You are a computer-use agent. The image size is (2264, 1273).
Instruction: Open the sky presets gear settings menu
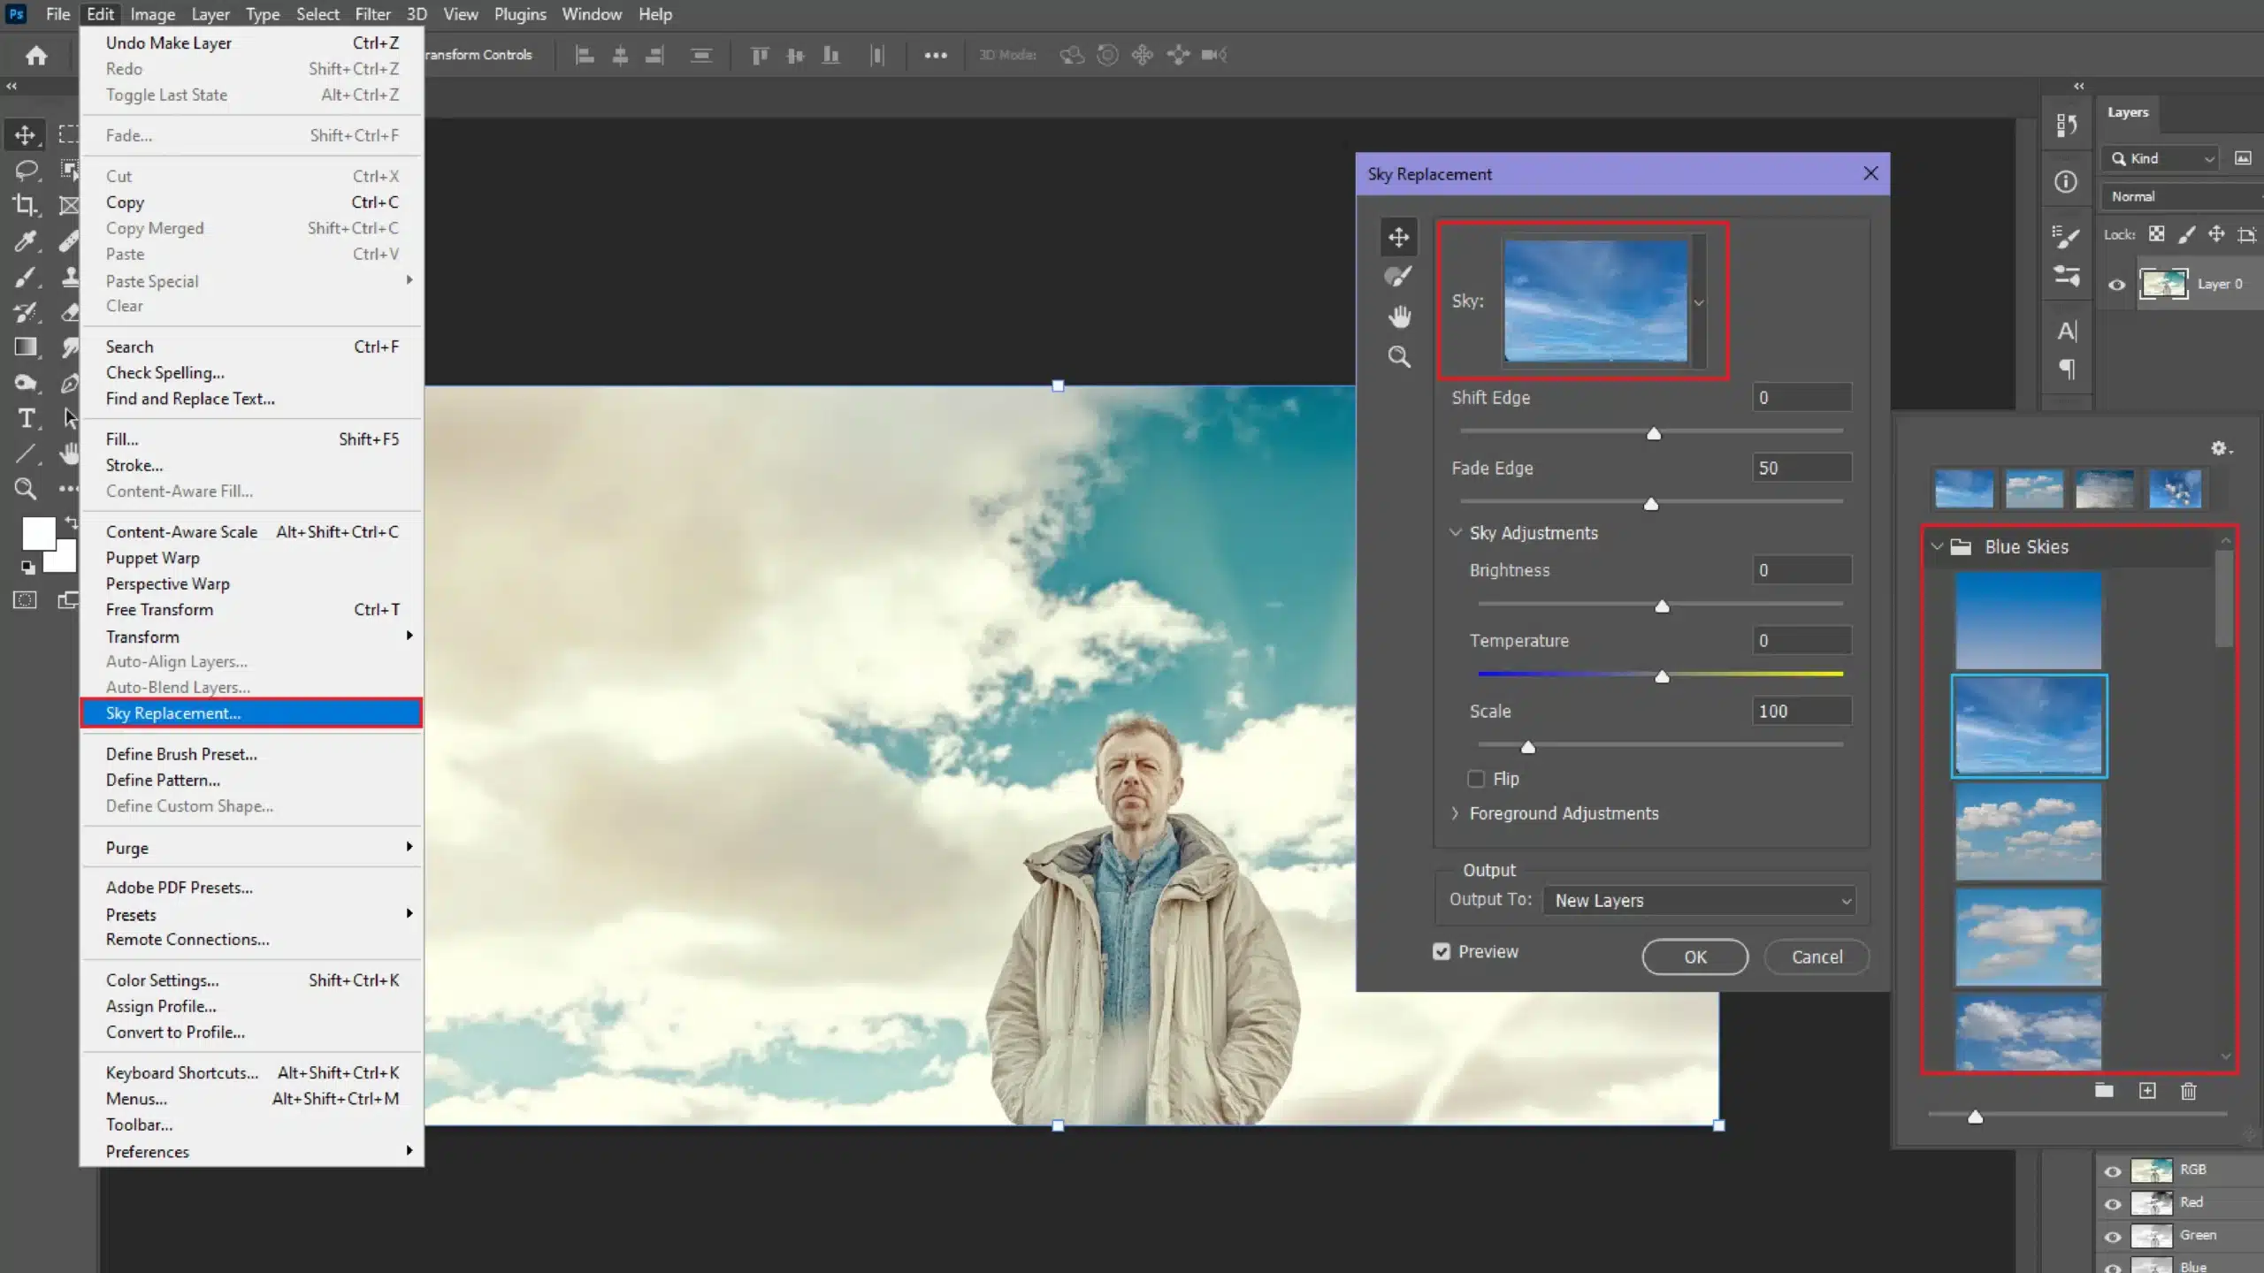pyautogui.click(x=2221, y=449)
